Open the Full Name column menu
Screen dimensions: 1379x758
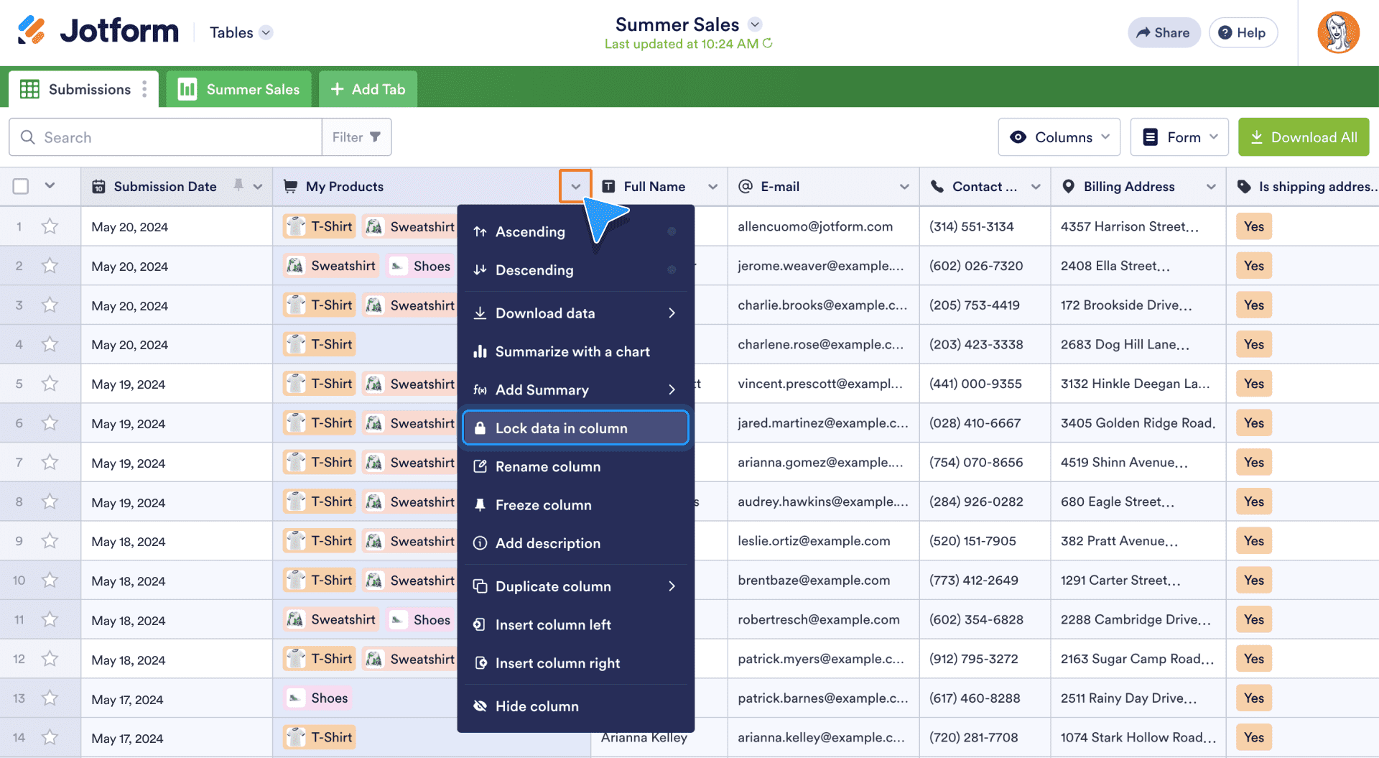(712, 186)
